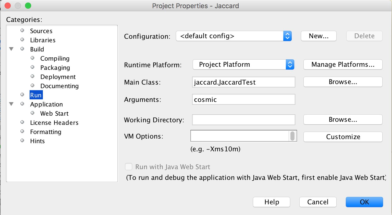The width and height of the screenshot is (392, 215).
Task: Open Deployment settings
Action: pos(58,77)
